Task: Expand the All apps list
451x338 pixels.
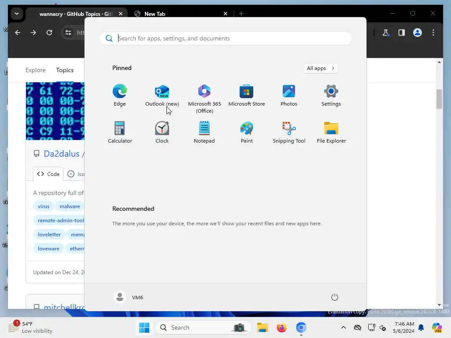Action: 321,68
